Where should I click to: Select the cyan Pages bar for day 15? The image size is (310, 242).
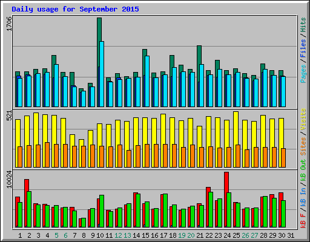pos(147,81)
